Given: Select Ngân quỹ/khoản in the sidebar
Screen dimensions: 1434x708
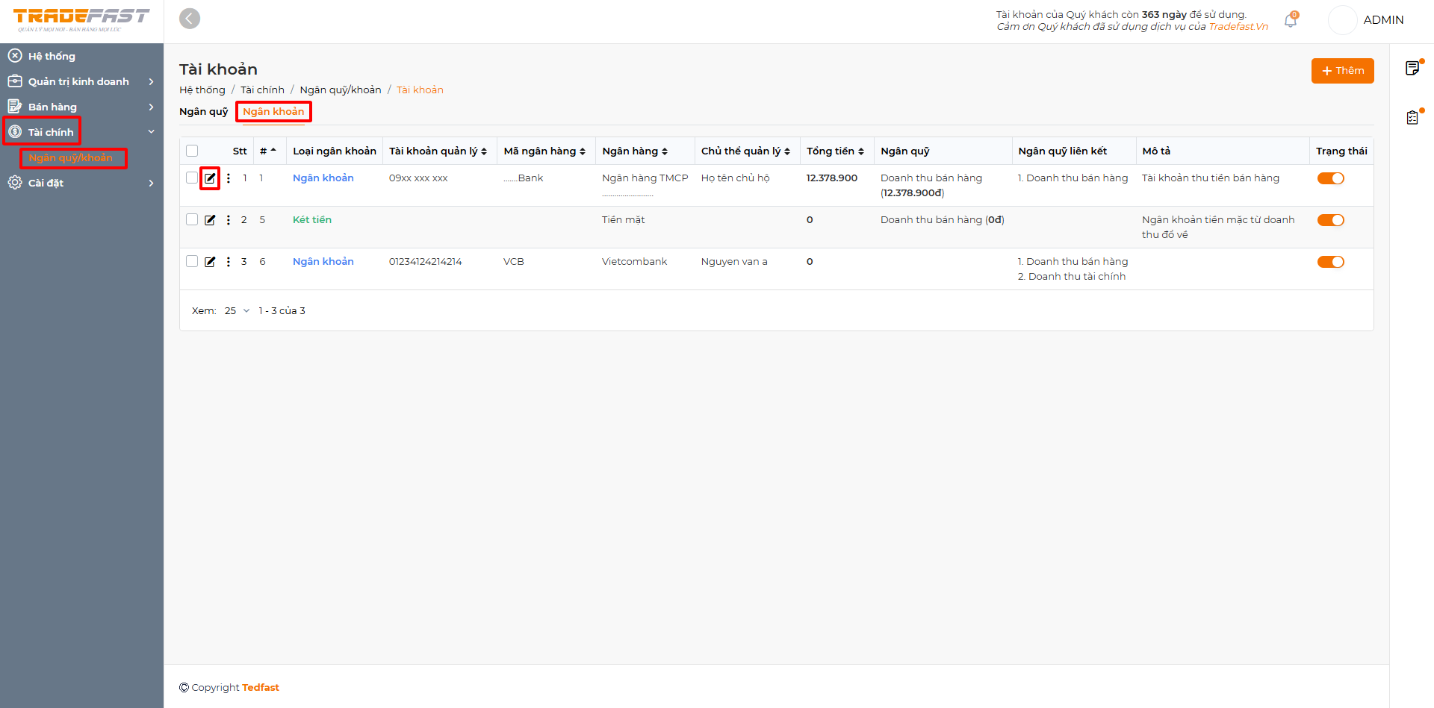Looking at the screenshot, I should 71,158.
